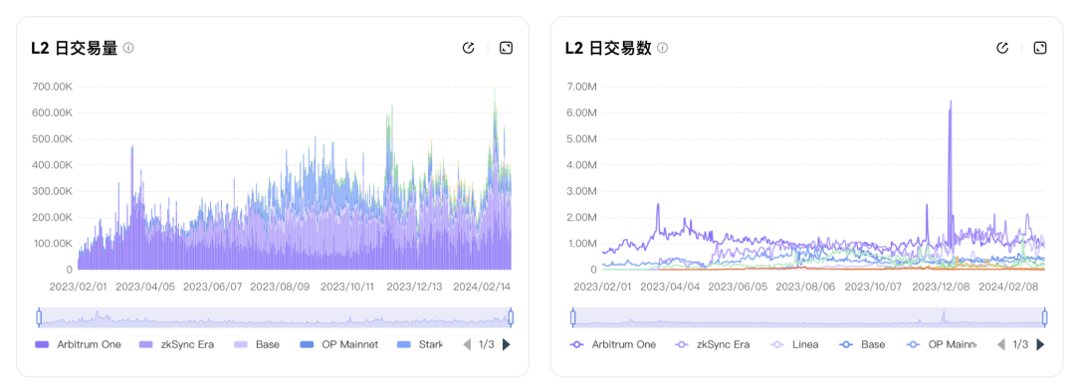
Task: Toggle zkSync Era line in 日交易数 legend
Action: (713, 345)
